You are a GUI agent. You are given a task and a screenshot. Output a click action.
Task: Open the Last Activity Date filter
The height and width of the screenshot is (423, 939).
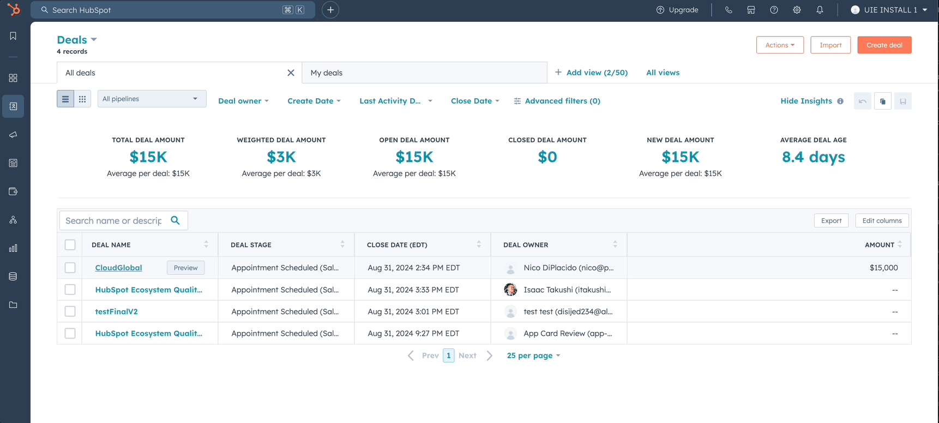click(x=396, y=101)
